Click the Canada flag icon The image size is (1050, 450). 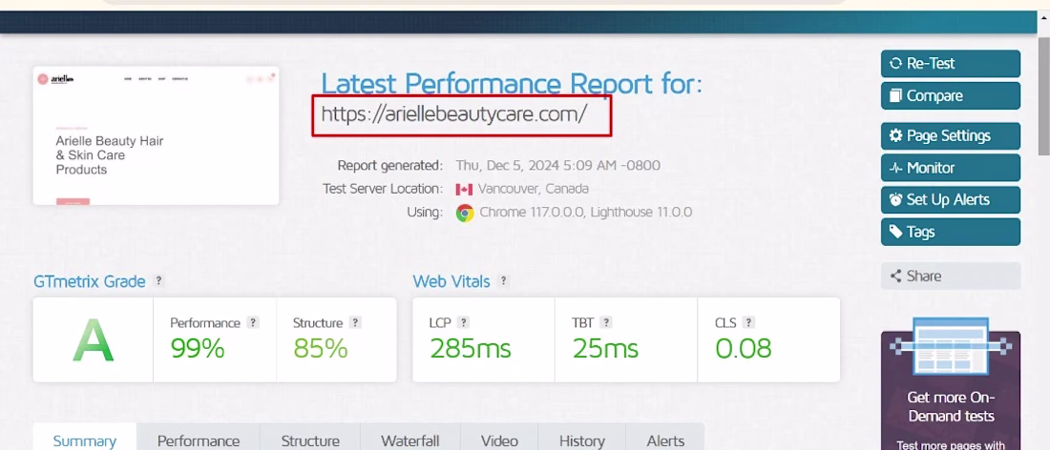(x=464, y=189)
